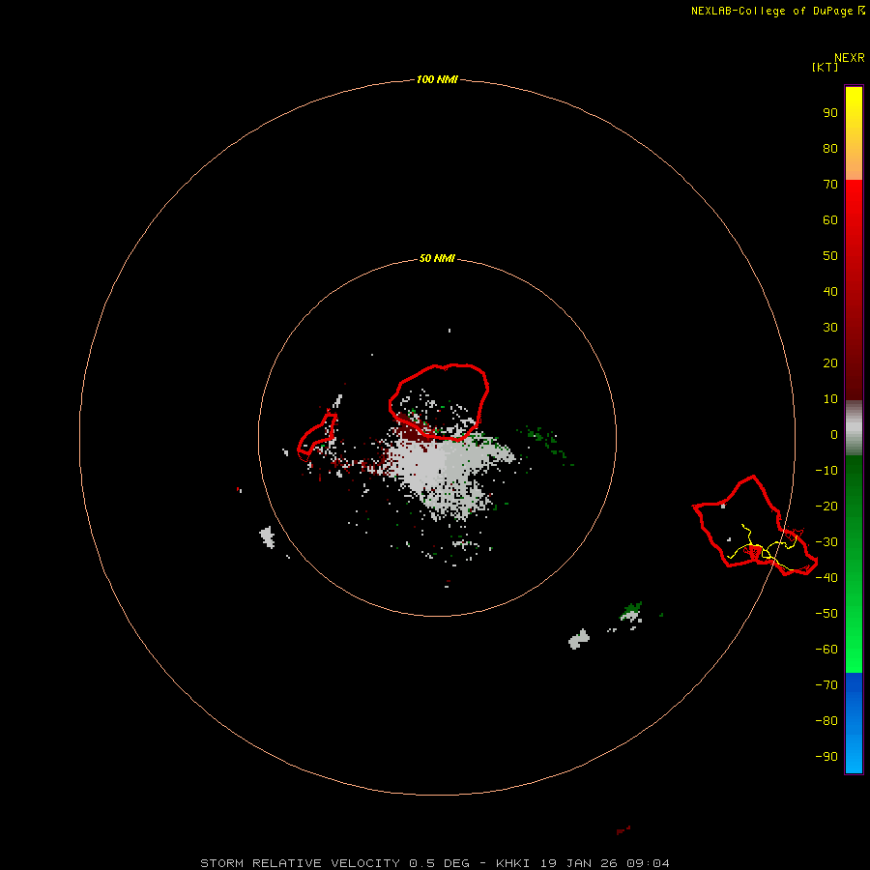Click the -70 value on velocity scale
Image resolution: width=870 pixels, height=870 pixels.
click(x=826, y=685)
